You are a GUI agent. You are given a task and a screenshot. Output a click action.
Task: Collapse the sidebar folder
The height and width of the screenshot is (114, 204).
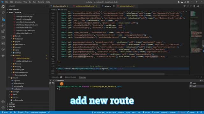pos(18,55)
